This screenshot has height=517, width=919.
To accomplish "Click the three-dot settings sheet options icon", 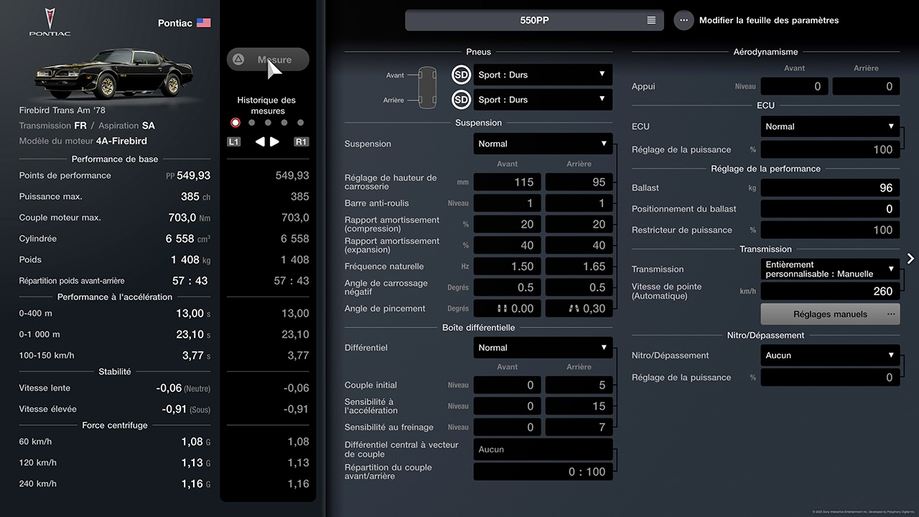I will click(x=684, y=20).
